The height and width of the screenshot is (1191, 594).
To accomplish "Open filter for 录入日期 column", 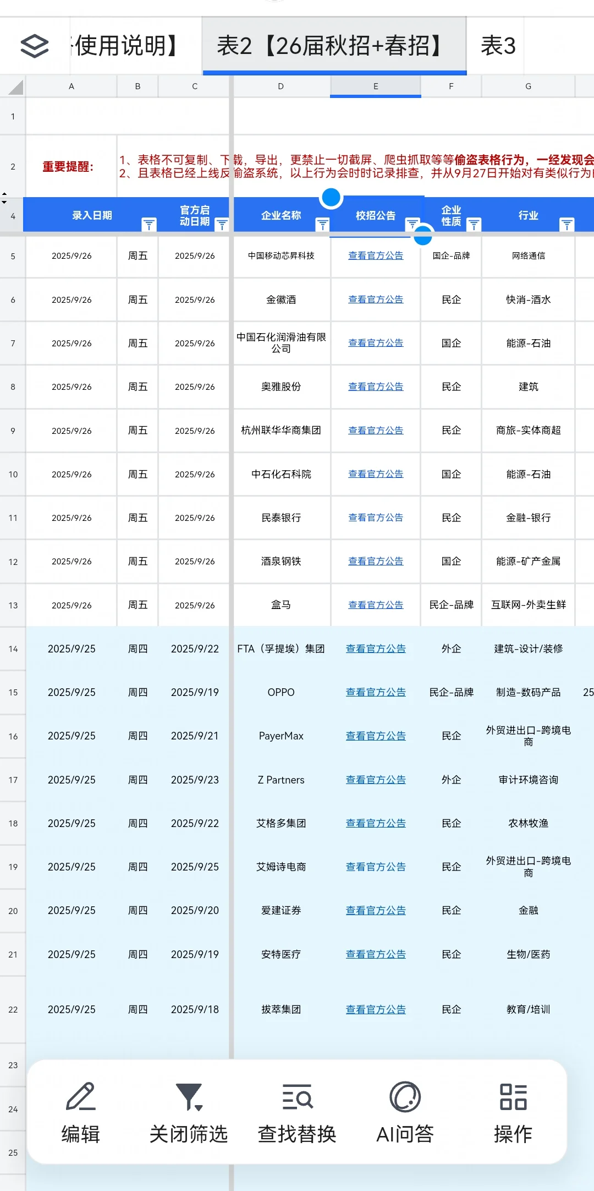I will (x=149, y=224).
